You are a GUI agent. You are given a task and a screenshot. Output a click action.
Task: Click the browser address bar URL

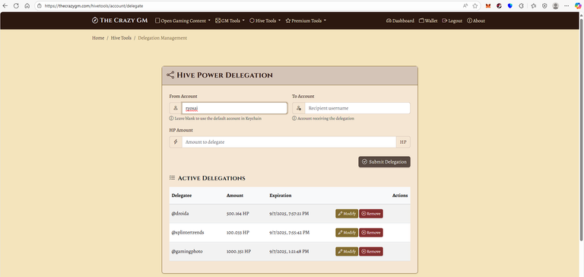[94, 6]
